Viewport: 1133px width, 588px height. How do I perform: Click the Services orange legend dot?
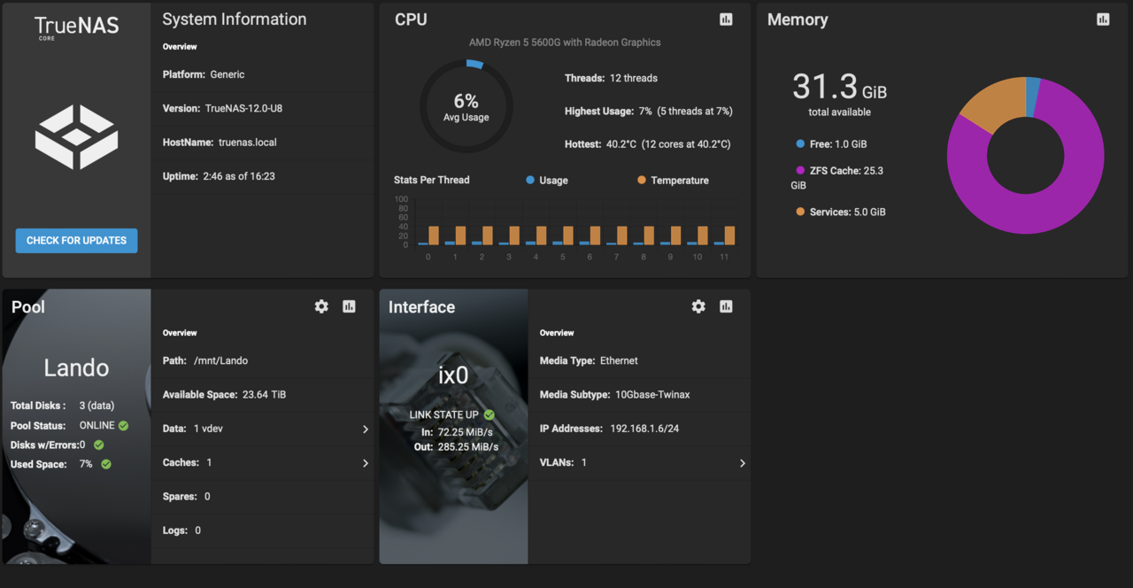pyautogui.click(x=800, y=212)
